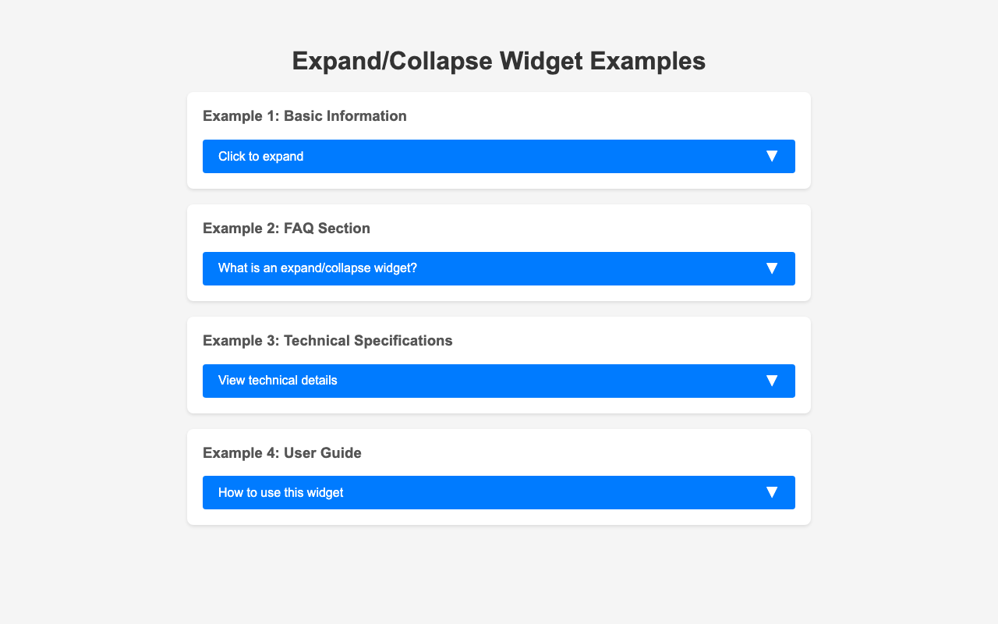Screen dimensions: 998x624
Task: Click the triangle icon in the FAQ question bar
Action: 771,268
